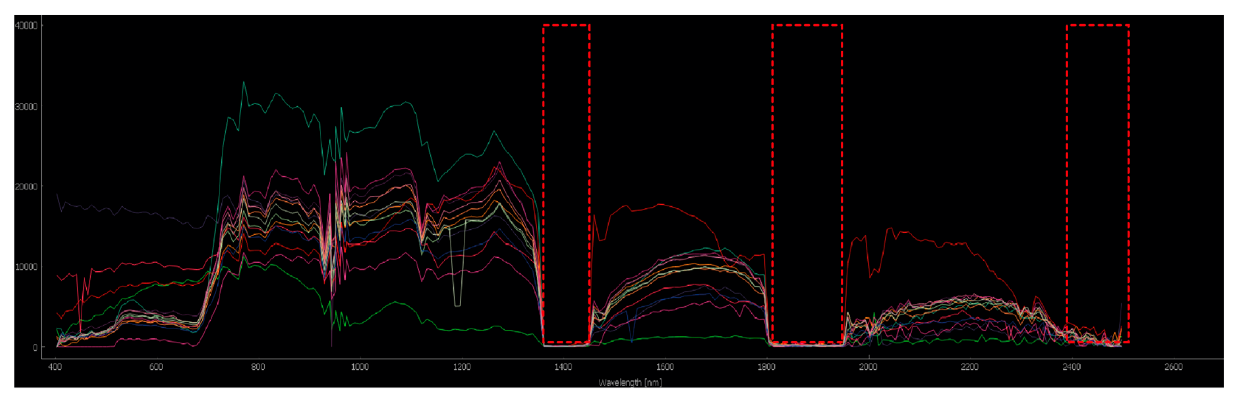Viewport: 1238px width, 405px height.
Task: Click the 1400 x-axis tick label
Action: pyautogui.click(x=563, y=367)
